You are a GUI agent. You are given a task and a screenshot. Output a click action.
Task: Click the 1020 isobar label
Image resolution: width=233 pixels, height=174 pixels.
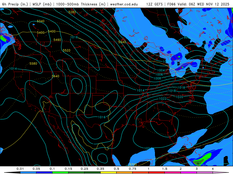point(179,97)
